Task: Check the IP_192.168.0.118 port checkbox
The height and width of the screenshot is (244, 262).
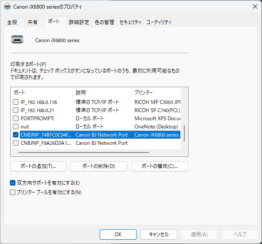Action: [16, 102]
